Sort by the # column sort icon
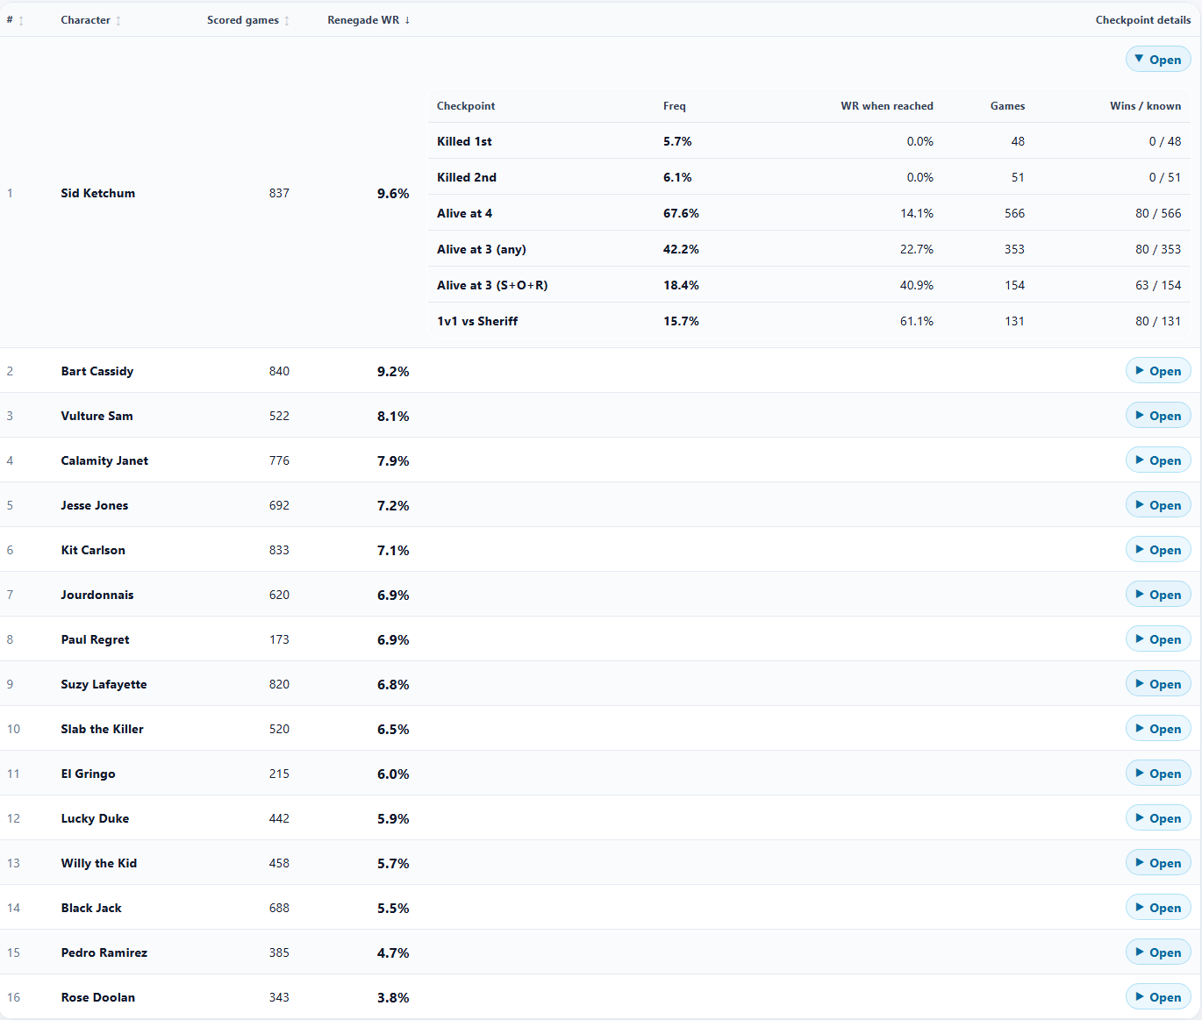The image size is (1202, 1020). (21, 20)
